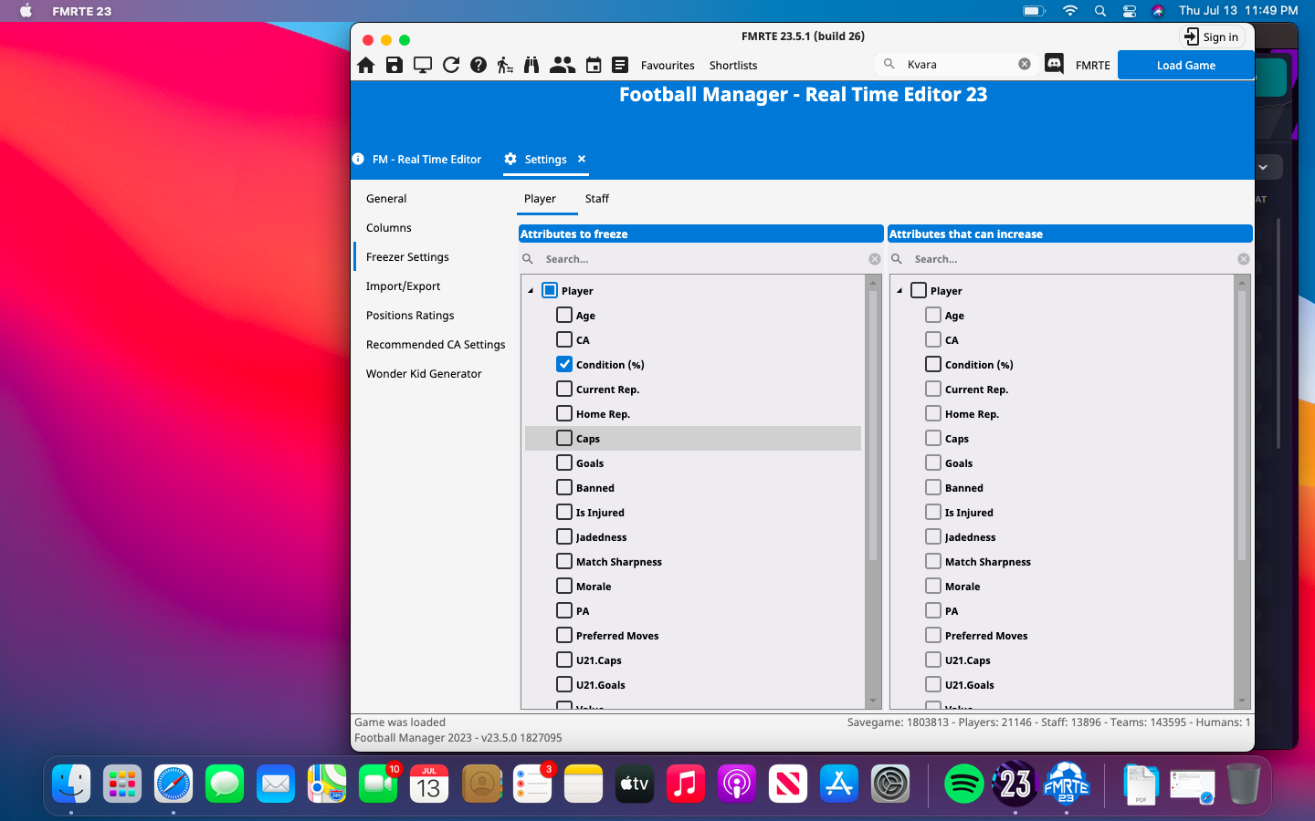The image size is (1315, 821).
Task: Open the General settings section
Action: pyautogui.click(x=386, y=199)
